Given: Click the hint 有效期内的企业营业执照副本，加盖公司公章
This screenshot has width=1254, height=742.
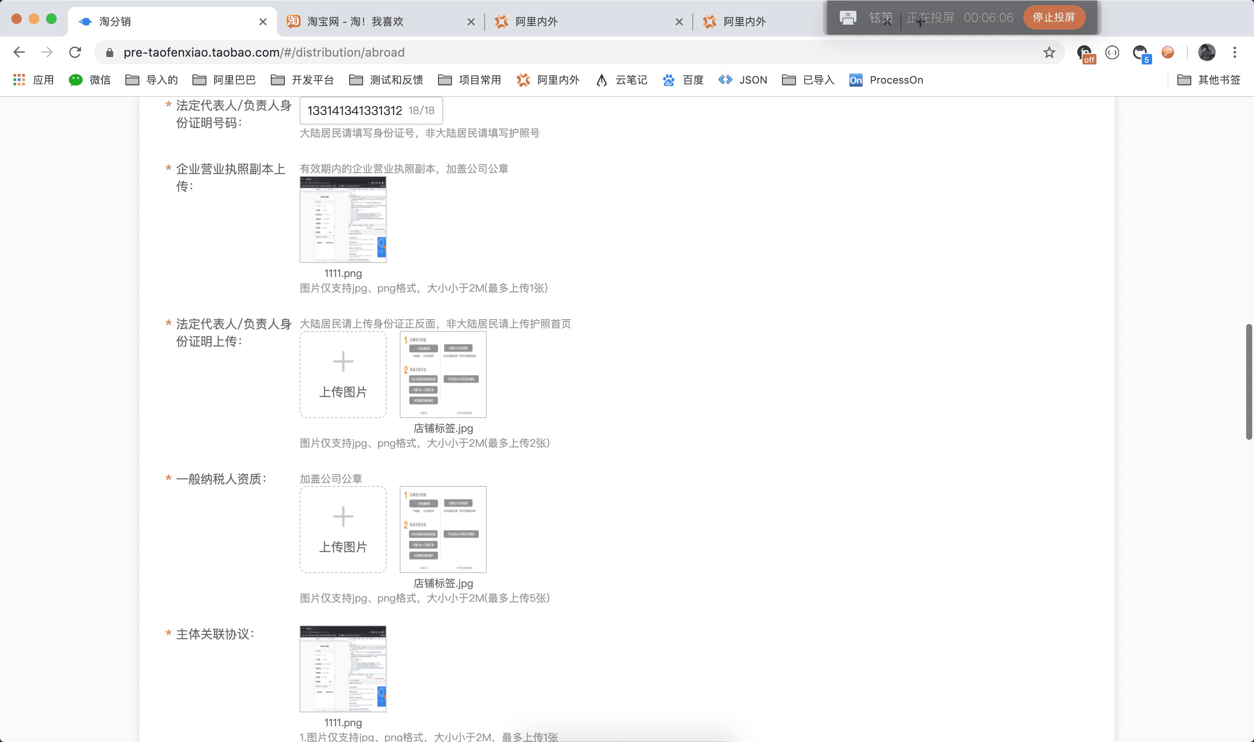Looking at the screenshot, I should [x=404, y=169].
